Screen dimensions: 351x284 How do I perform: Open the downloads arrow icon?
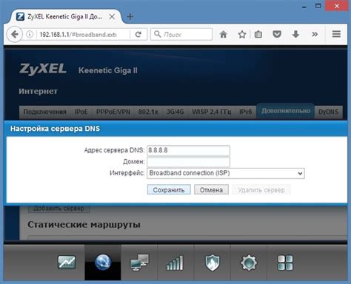click(295, 34)
